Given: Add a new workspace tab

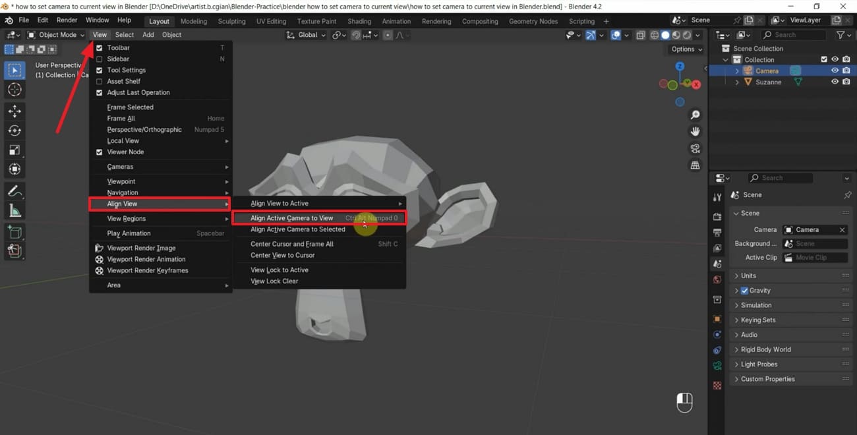Looking at the screenshot, I should [606, 21].
